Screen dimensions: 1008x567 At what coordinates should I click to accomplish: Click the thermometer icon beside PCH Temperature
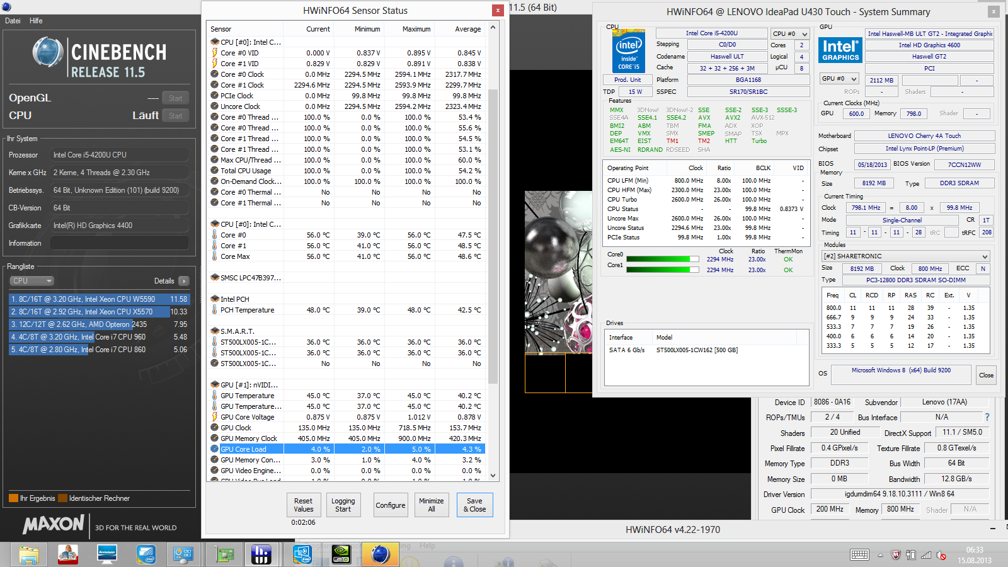click(x=215, y=310)
